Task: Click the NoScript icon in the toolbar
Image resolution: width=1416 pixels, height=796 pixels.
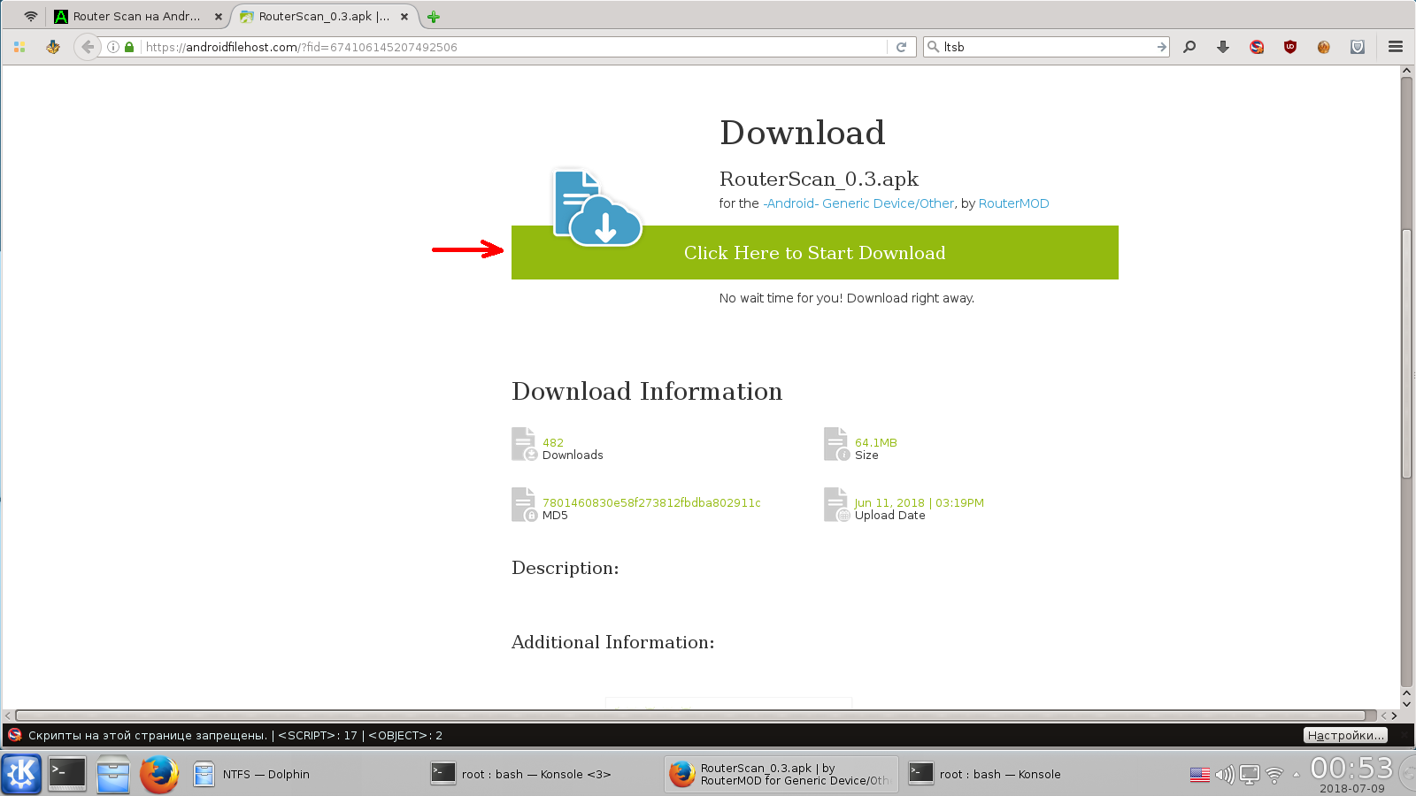Action: click(1257, 47)
